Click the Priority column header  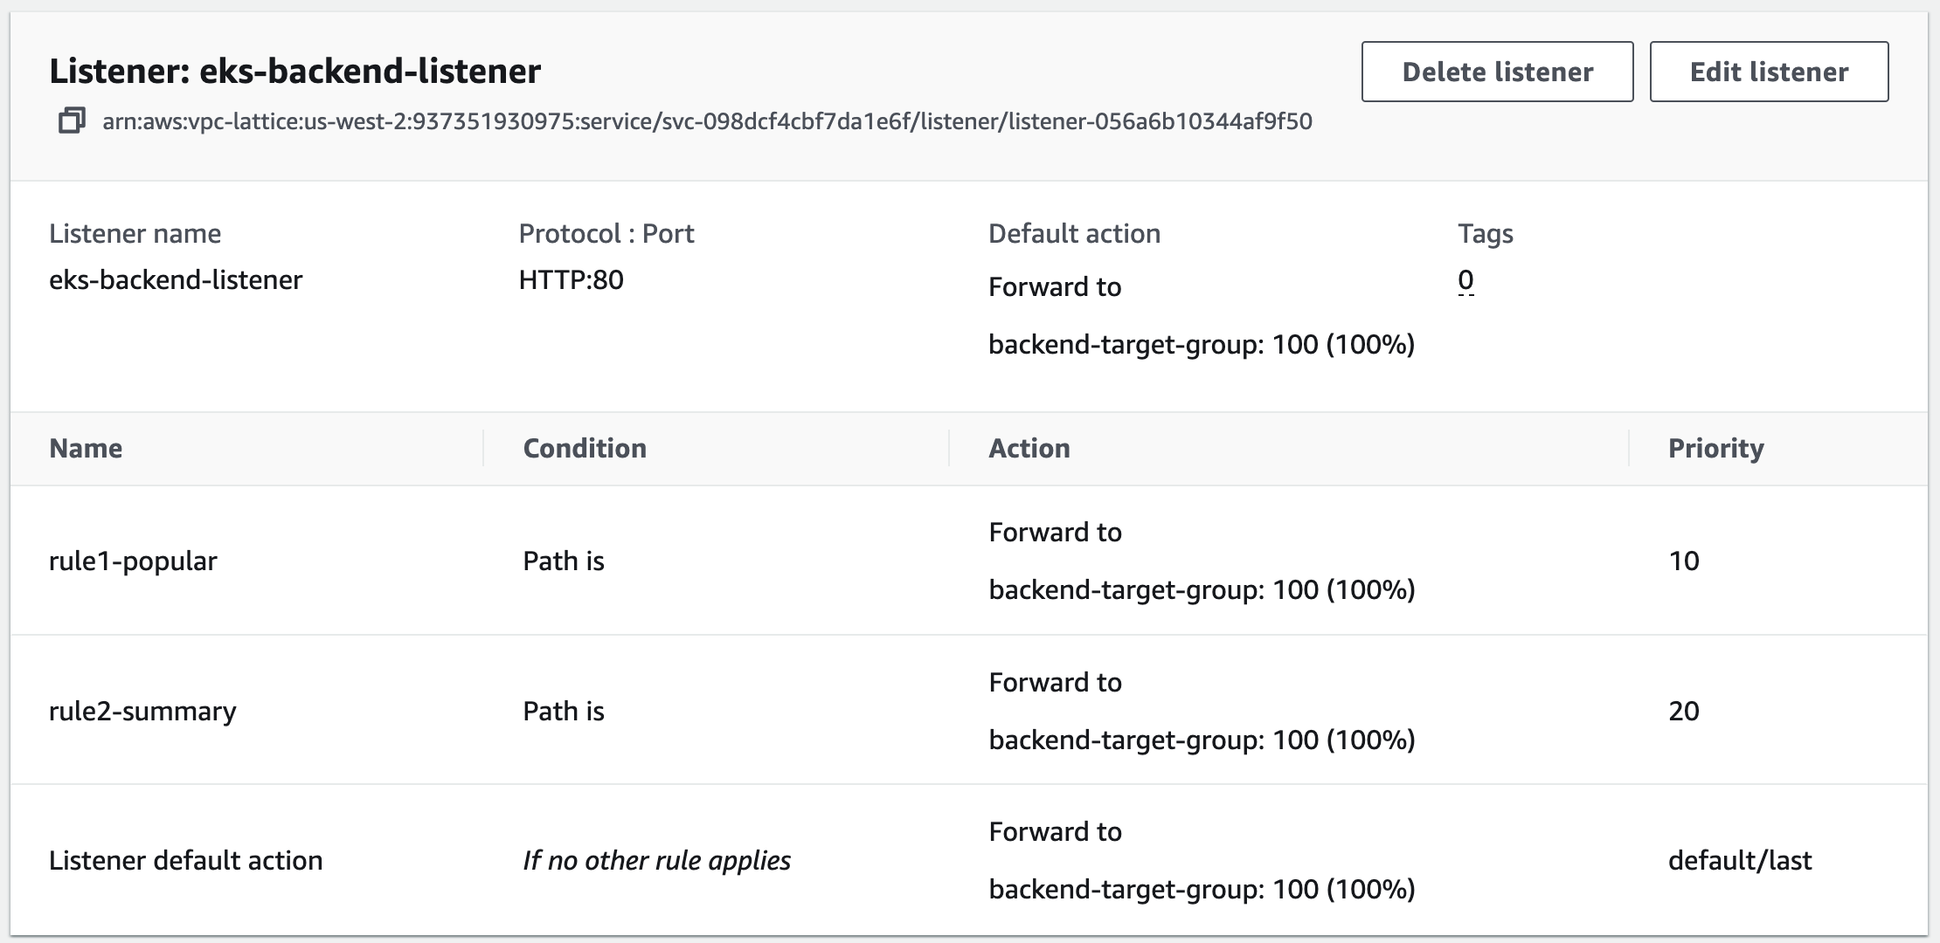tap(1715, 448)
